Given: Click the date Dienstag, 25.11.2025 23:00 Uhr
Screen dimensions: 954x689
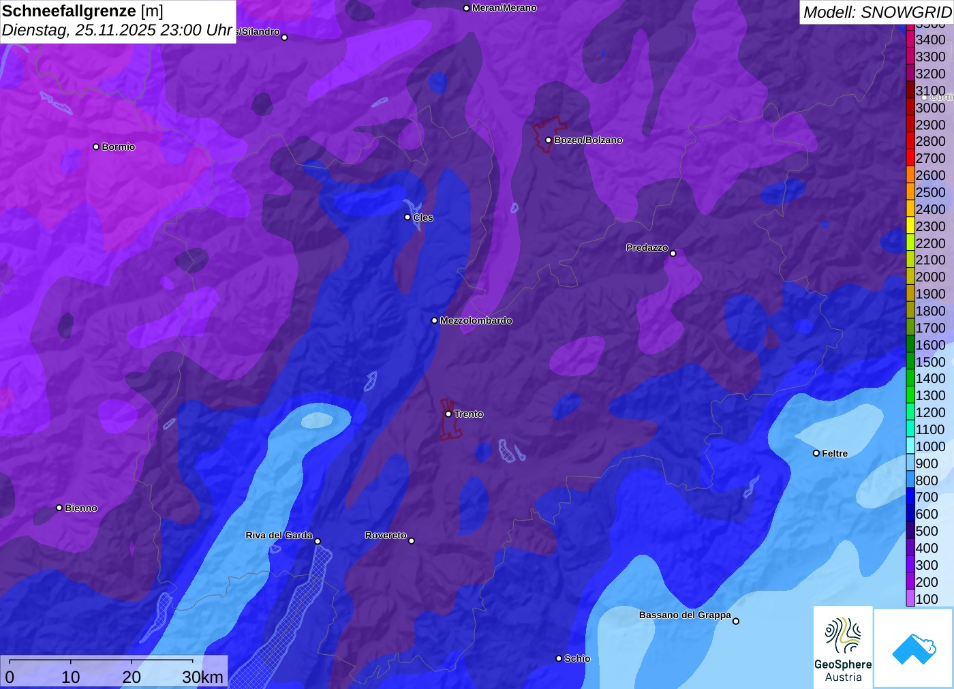Looking at the screenshot, I should (x=117, y=31).
